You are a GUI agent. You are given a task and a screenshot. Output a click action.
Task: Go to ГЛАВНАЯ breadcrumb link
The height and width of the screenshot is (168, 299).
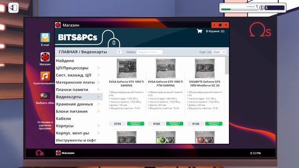68,52
